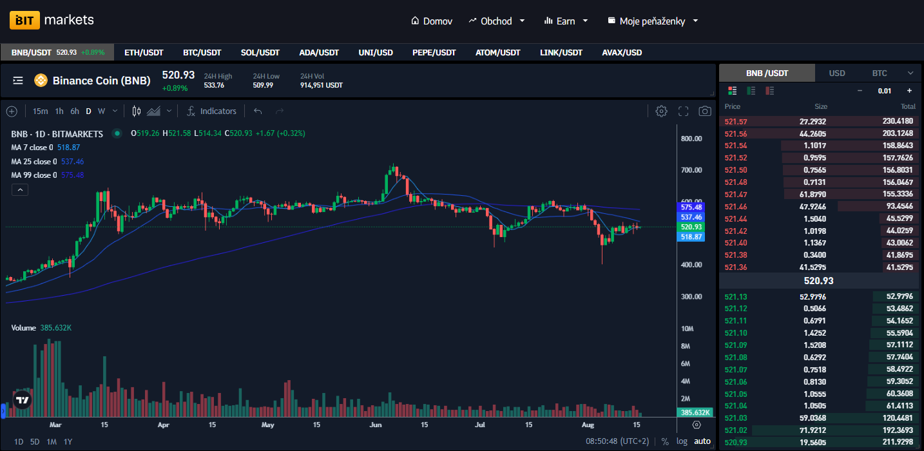Open chart settings gear icon
The image size is (924, 451).
tap(661, 111)
